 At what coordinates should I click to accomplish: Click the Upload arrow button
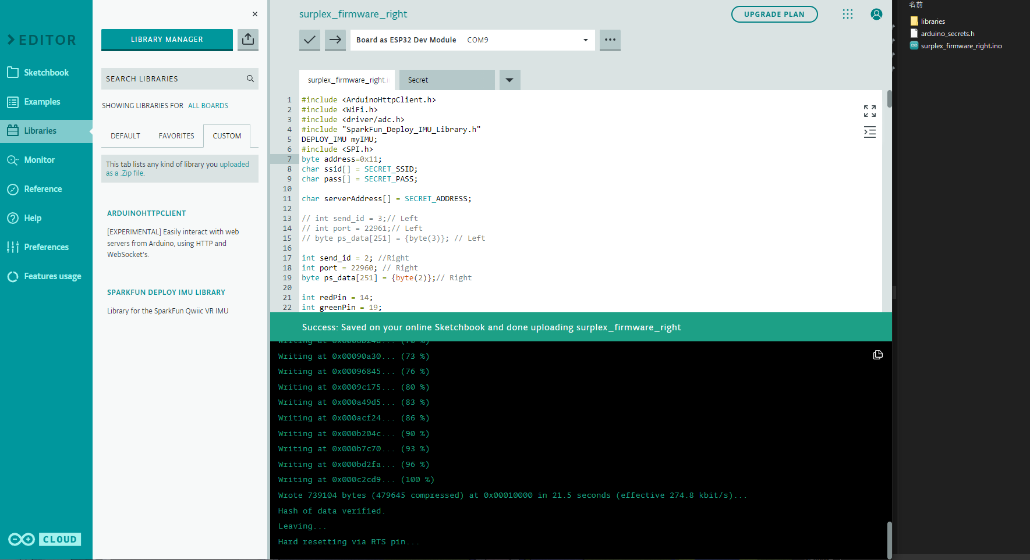(x=335, y=40)
